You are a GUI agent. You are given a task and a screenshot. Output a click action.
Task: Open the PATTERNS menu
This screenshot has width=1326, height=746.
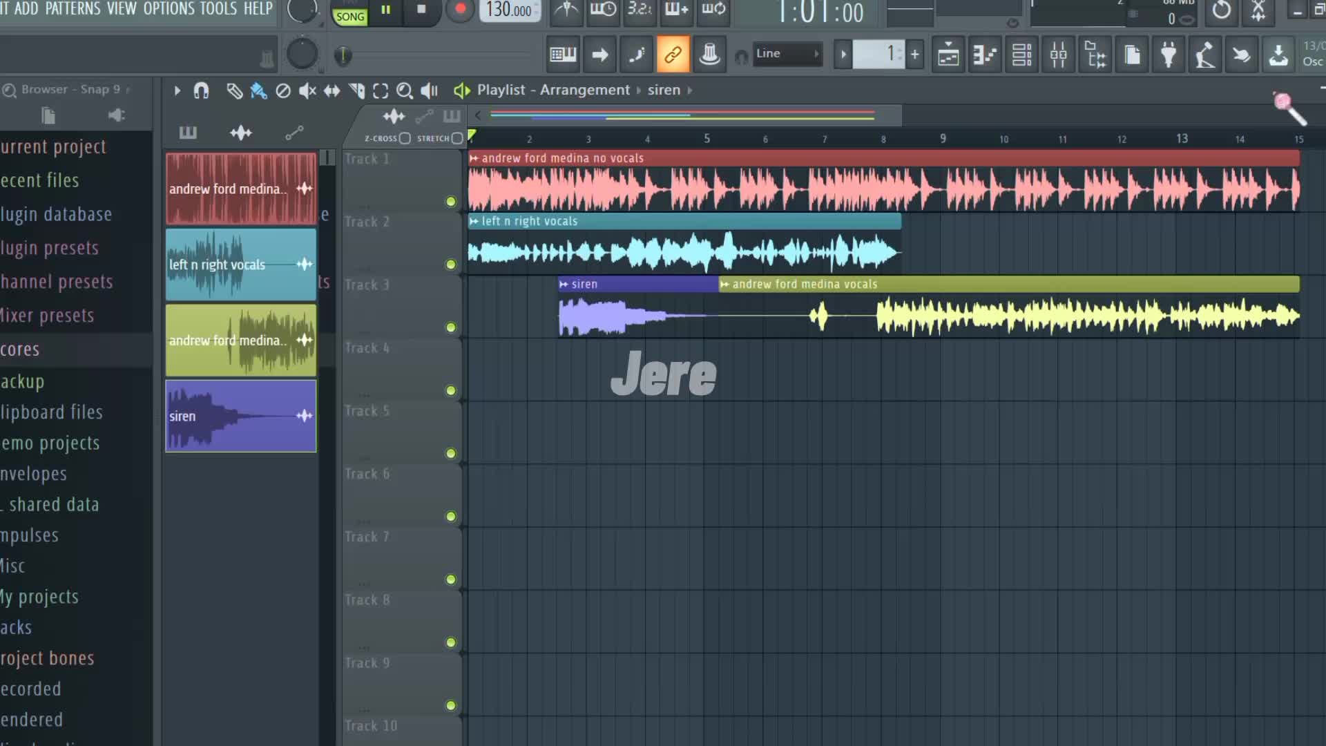[x=73, y=9]
